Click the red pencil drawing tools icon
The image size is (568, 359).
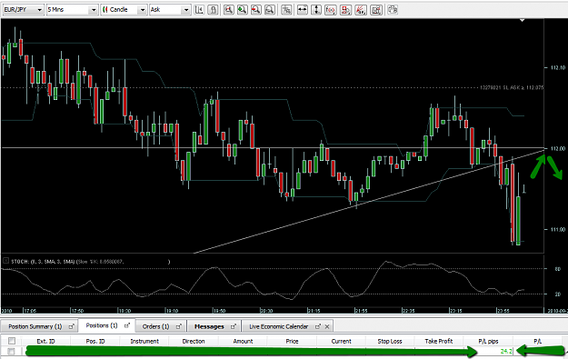(x=361, y=10)
